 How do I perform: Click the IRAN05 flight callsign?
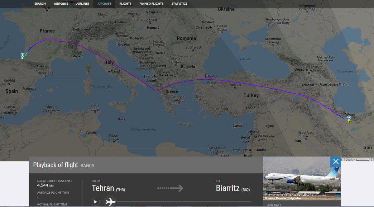[87, 166]
